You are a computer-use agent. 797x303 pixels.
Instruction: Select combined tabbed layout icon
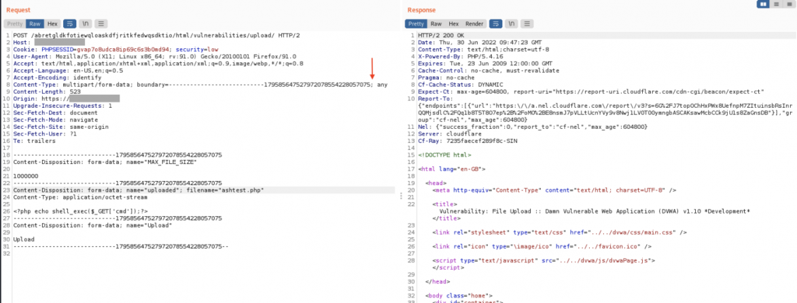(x=790, y=4)
